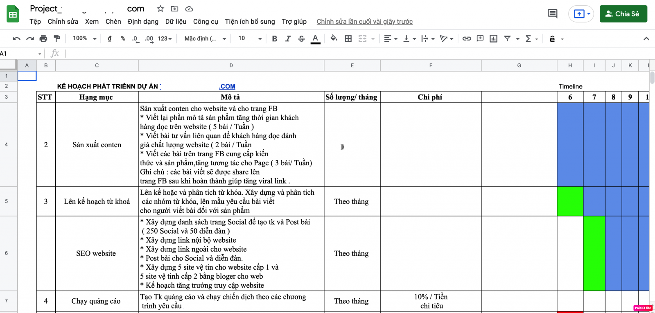
Task: Open the borders tool
Action: tap(348, 38)
